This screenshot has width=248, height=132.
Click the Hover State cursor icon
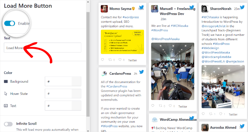6,94
